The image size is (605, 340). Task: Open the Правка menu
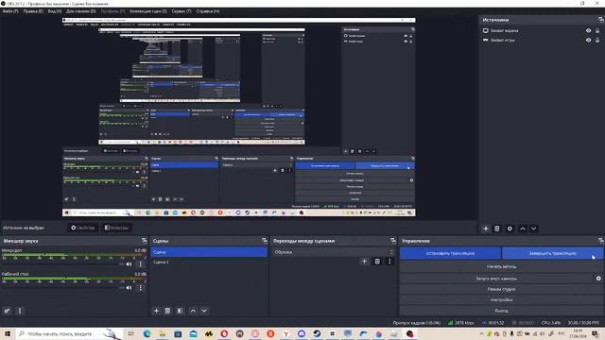point(33,11)
